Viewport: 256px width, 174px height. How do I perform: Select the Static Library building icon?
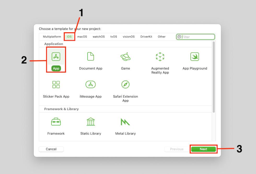pyautogui.click(x=91, y=122)
